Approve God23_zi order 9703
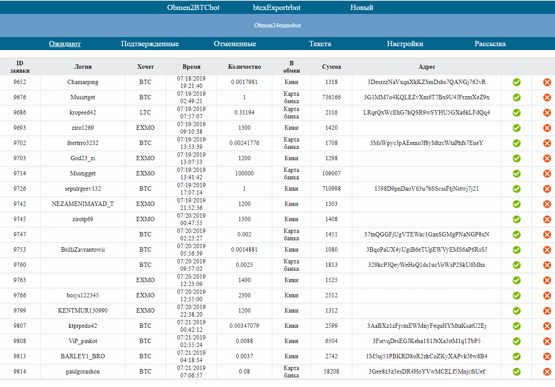555x387 pixels. pos(517,158)
